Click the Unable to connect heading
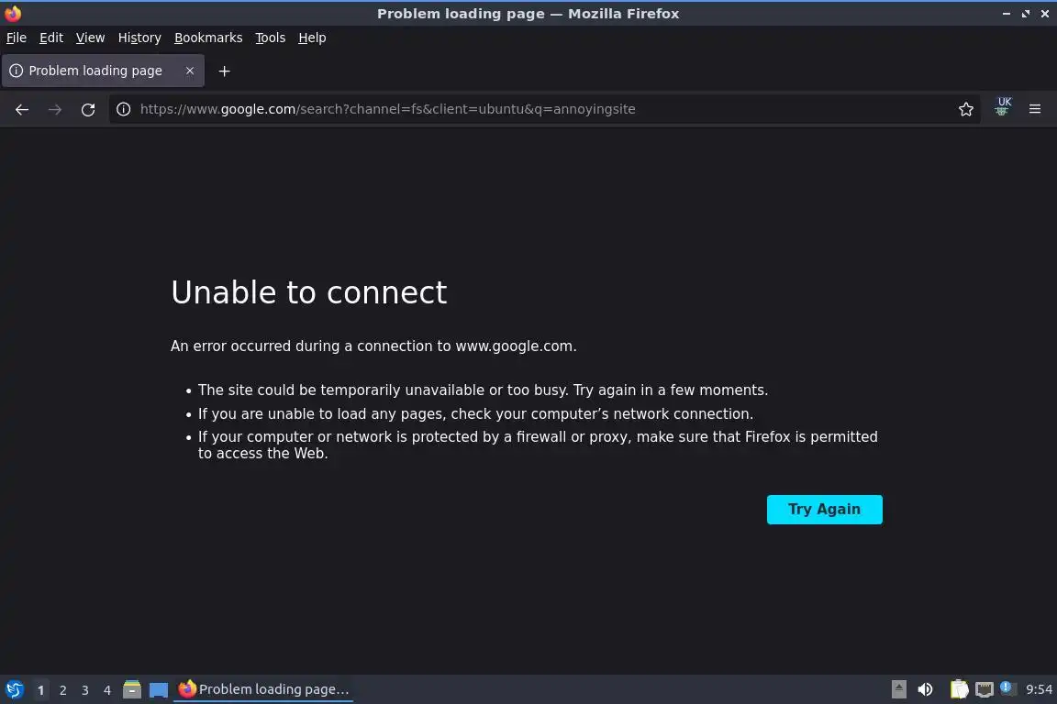The image size is (1057, 704). click(308, 292)
